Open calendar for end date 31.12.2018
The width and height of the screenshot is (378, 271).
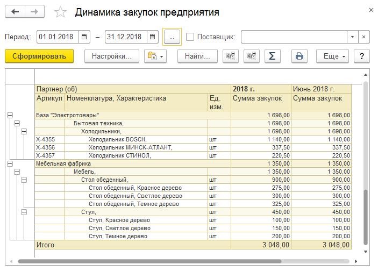click(x=152, y=37)
